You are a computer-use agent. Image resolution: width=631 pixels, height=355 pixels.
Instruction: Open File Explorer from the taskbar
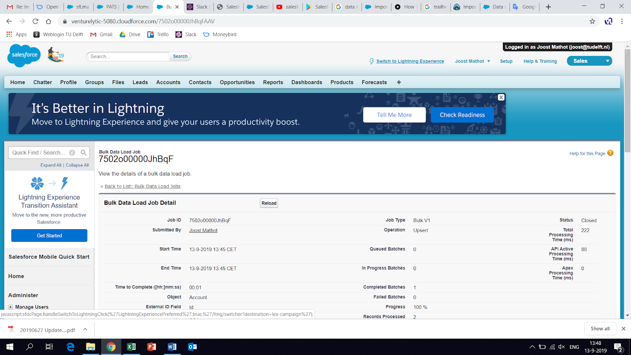[90, 347]
